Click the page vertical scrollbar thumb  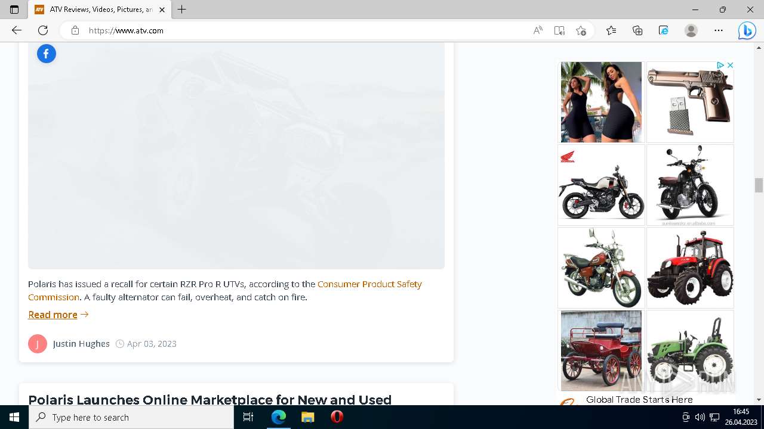tap(759, 185)
